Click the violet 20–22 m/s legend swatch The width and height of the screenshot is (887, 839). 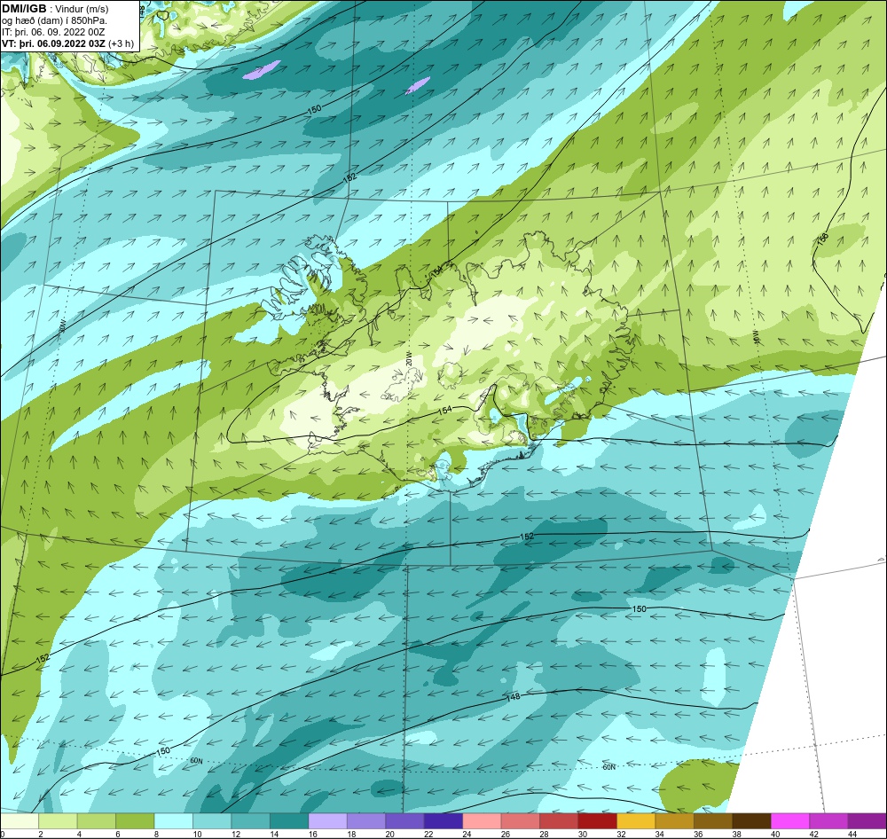[404, 821]
